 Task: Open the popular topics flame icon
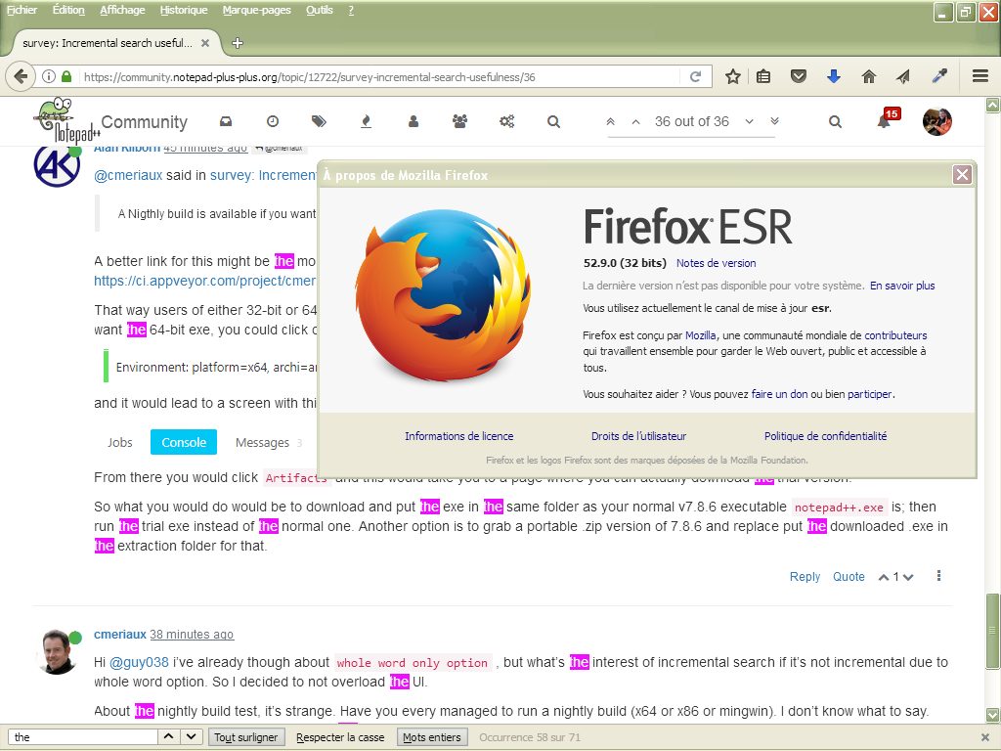coord(366,121)
